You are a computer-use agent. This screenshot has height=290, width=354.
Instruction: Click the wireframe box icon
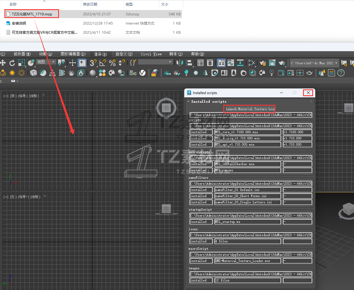(33, 72)
